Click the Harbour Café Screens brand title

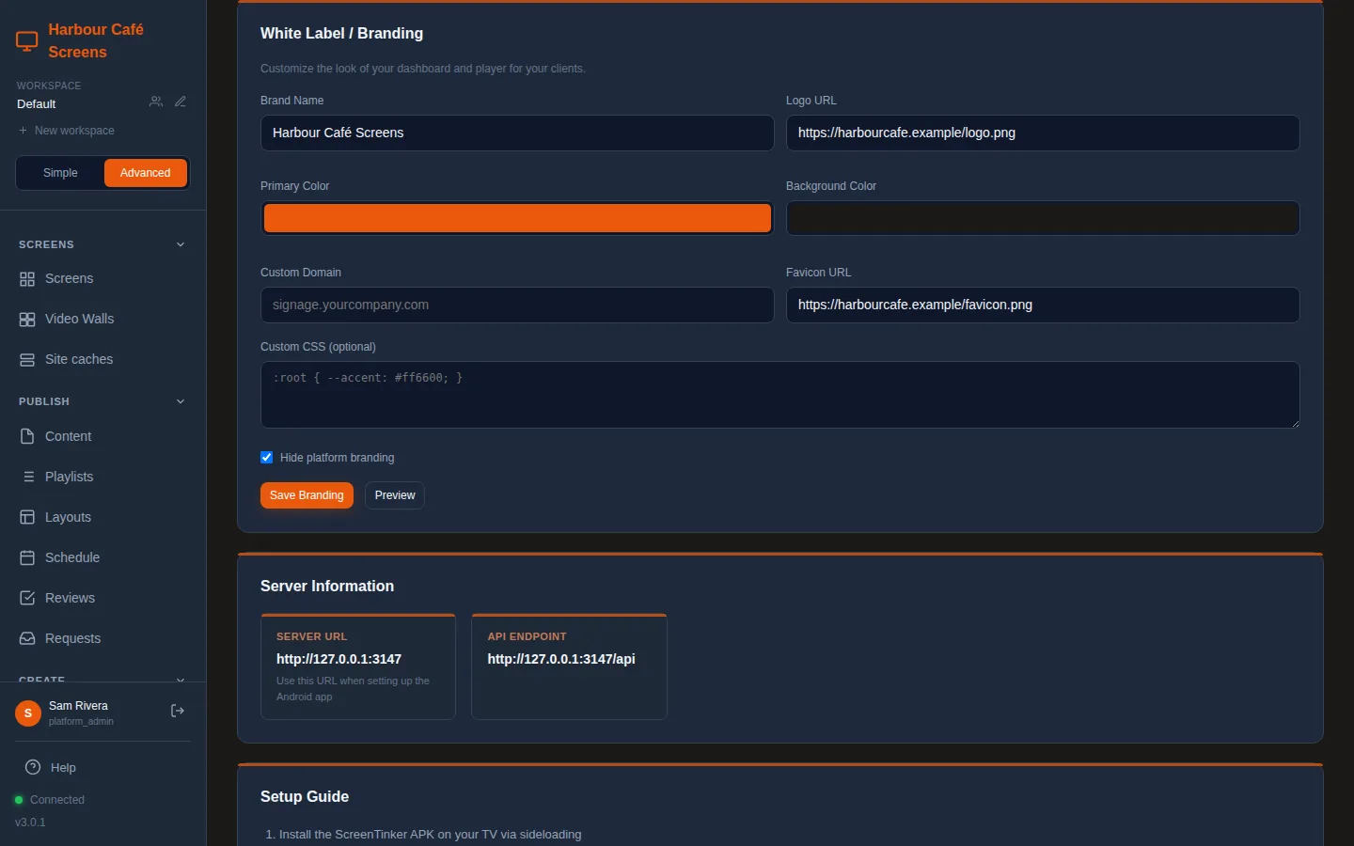pos(96,41)
